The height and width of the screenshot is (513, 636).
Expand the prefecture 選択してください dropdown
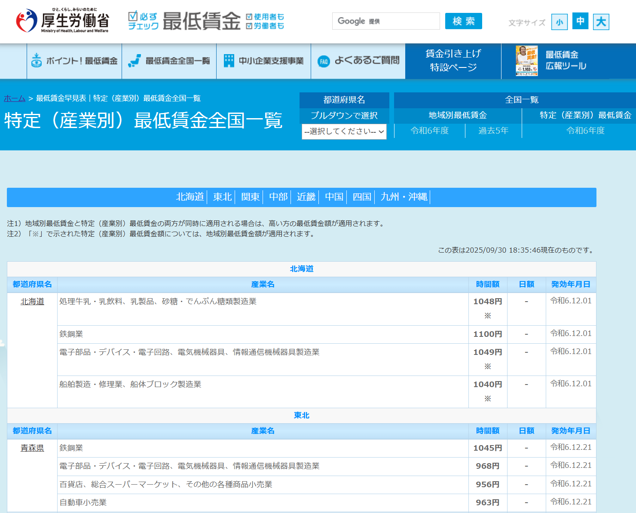(344, 131)
